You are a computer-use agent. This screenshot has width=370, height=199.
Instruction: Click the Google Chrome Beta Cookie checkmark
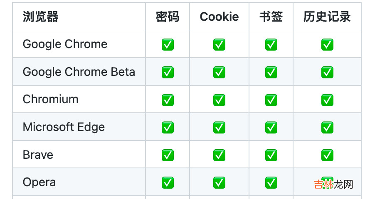(219, 72)
